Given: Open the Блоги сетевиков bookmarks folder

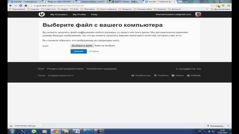Looking at the screenshot, I should [106, 9].
